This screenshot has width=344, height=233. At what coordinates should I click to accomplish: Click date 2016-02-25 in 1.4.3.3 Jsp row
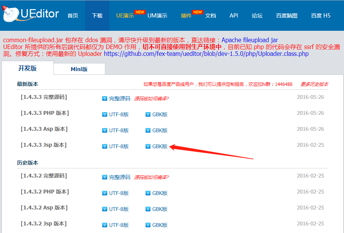311,145
